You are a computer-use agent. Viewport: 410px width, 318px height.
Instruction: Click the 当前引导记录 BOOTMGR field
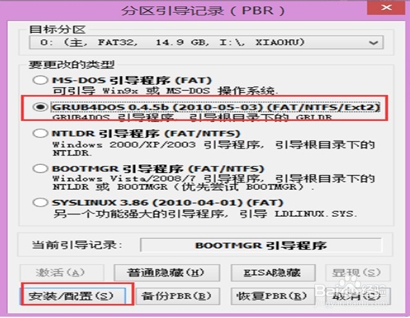click(x=261, y=245)
